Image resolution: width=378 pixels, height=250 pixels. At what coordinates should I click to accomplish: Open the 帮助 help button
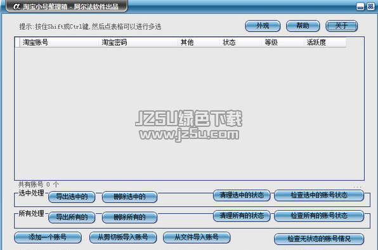tap(303, 26)
